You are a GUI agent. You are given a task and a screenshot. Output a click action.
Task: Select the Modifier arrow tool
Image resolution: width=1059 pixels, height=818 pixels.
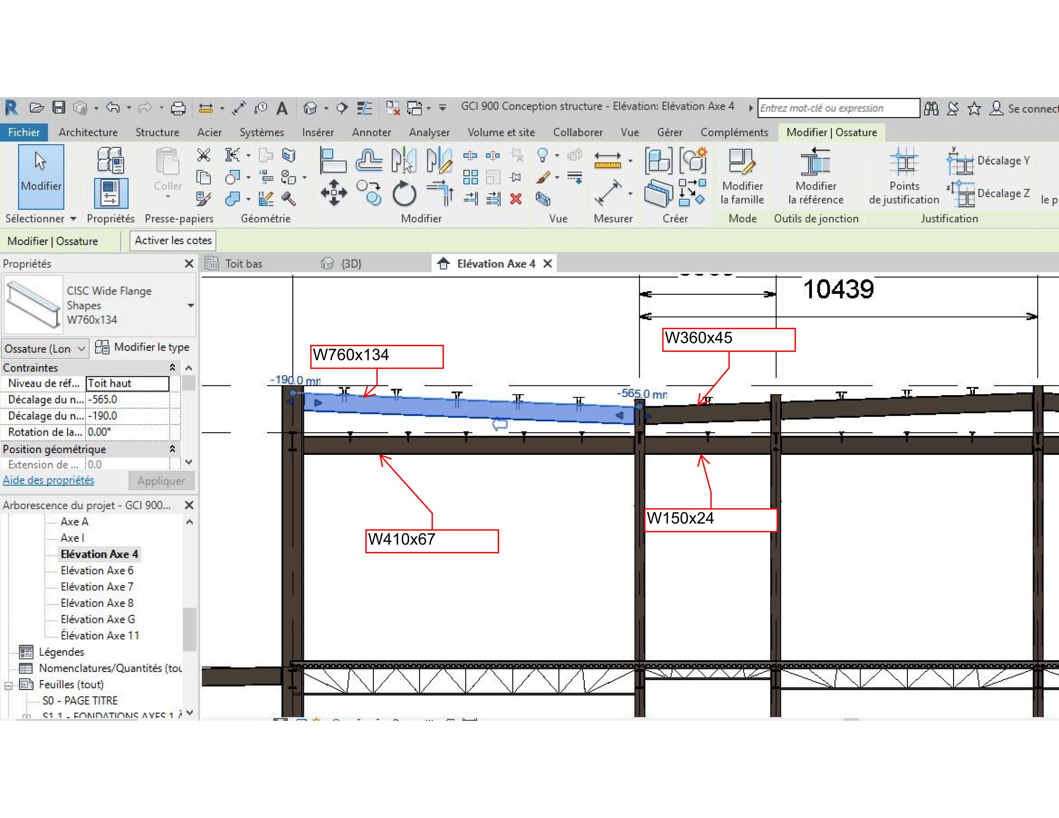41,176
